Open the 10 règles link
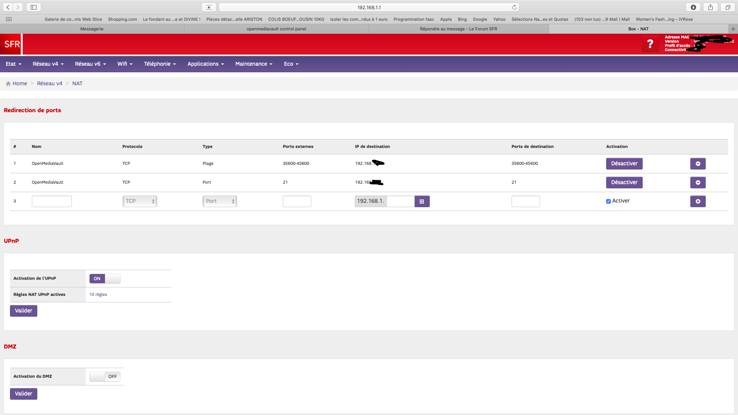 pyautogui.click(x=98, y=294)
